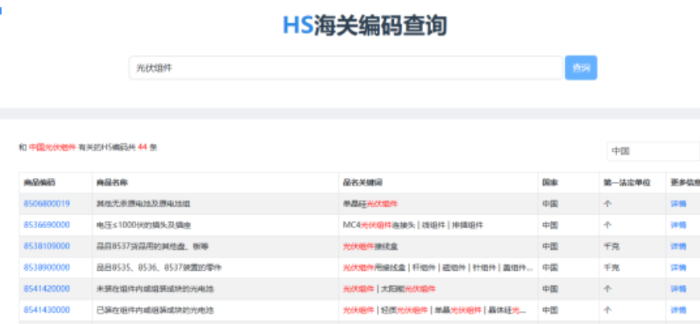Open HS code 8538900000 link
Screen dimensions: 700x324
coord(47,267)
